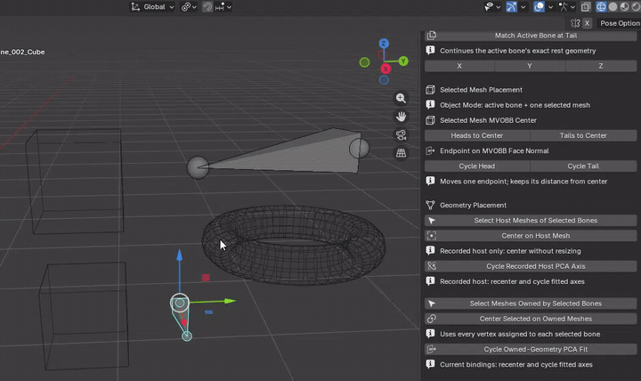The width and height of the screenshot is (641, 381).
Task: Click Center on Host Mesh
Action: (531, 236)
